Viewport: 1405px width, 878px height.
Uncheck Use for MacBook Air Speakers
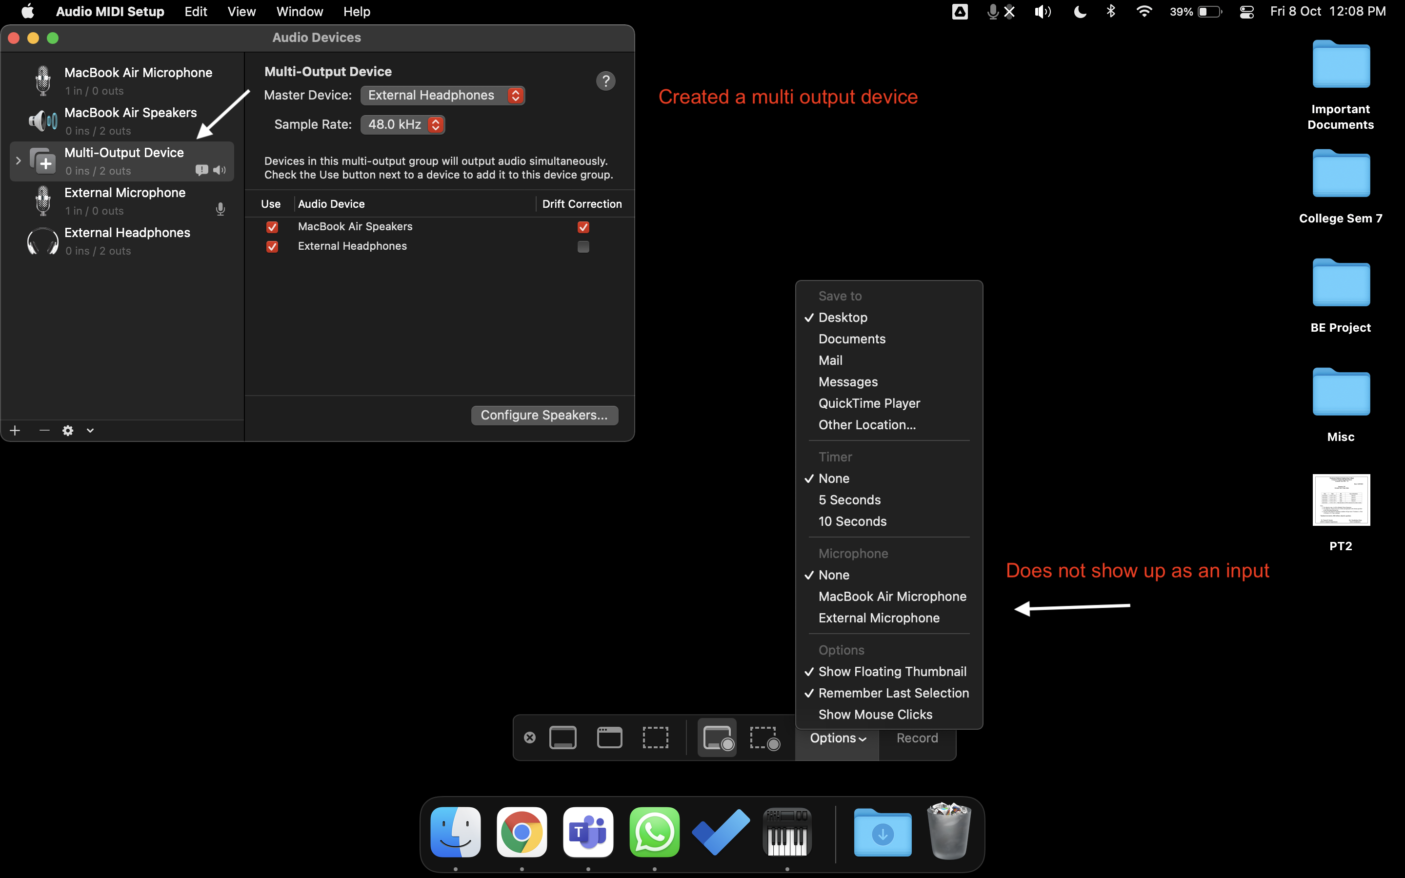coord(272,227)
